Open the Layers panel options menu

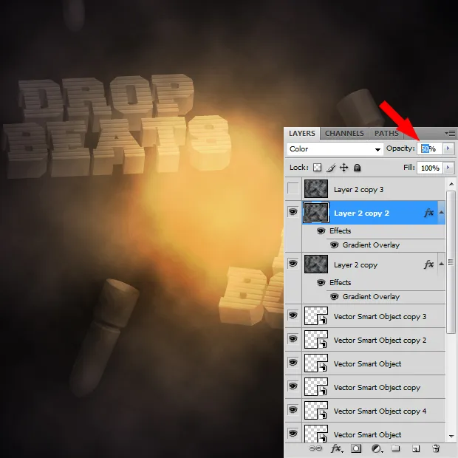pyautogui.click(x=450, y=134)
